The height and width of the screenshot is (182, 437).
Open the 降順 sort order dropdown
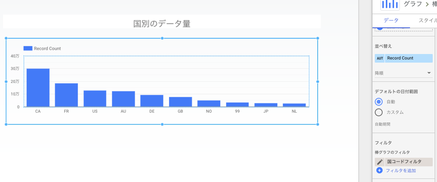404,73
